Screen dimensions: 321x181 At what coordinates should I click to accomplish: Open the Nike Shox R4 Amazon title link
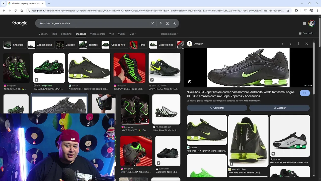(240, 94)
